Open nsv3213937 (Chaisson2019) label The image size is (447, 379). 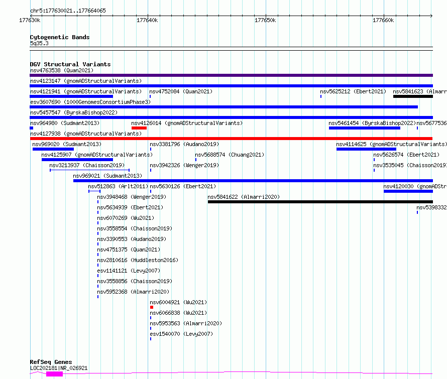tap(87, 165)
